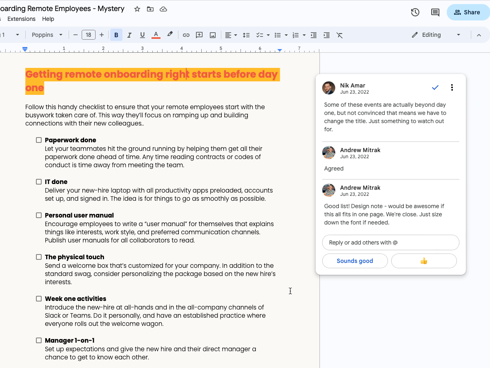490x368 pixels.
Task: Open the highlight color pen tool
Action: [x=170, y=35]
